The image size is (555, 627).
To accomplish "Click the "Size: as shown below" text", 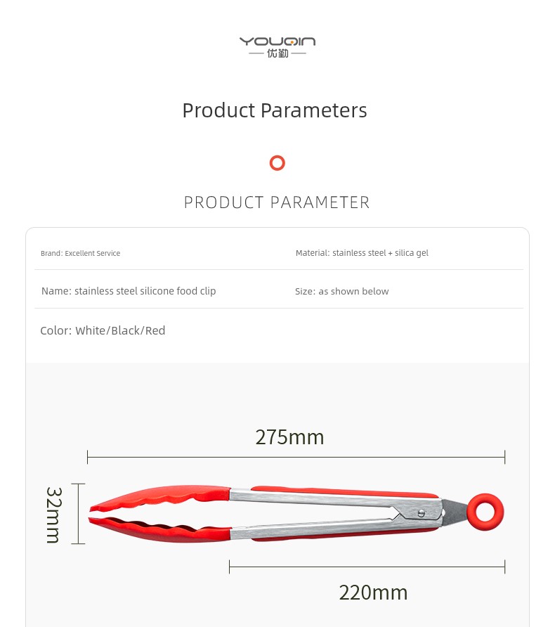I will (341, 291).
